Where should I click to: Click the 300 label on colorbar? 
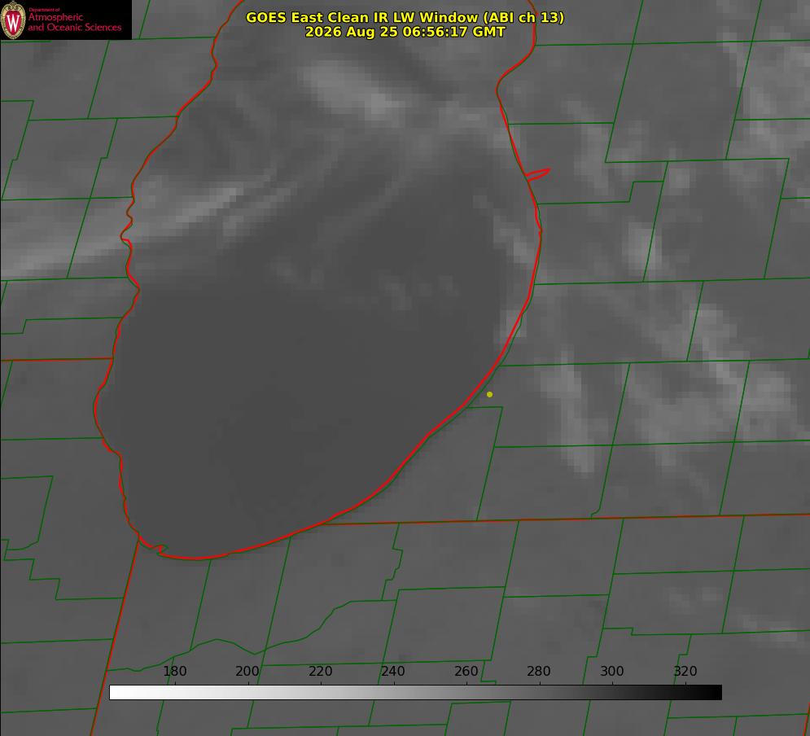click(612, 671)
